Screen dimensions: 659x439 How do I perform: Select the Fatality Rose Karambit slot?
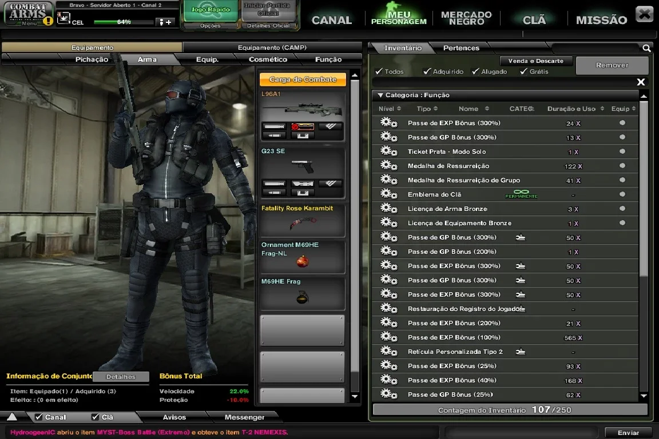tap(302, 220)
